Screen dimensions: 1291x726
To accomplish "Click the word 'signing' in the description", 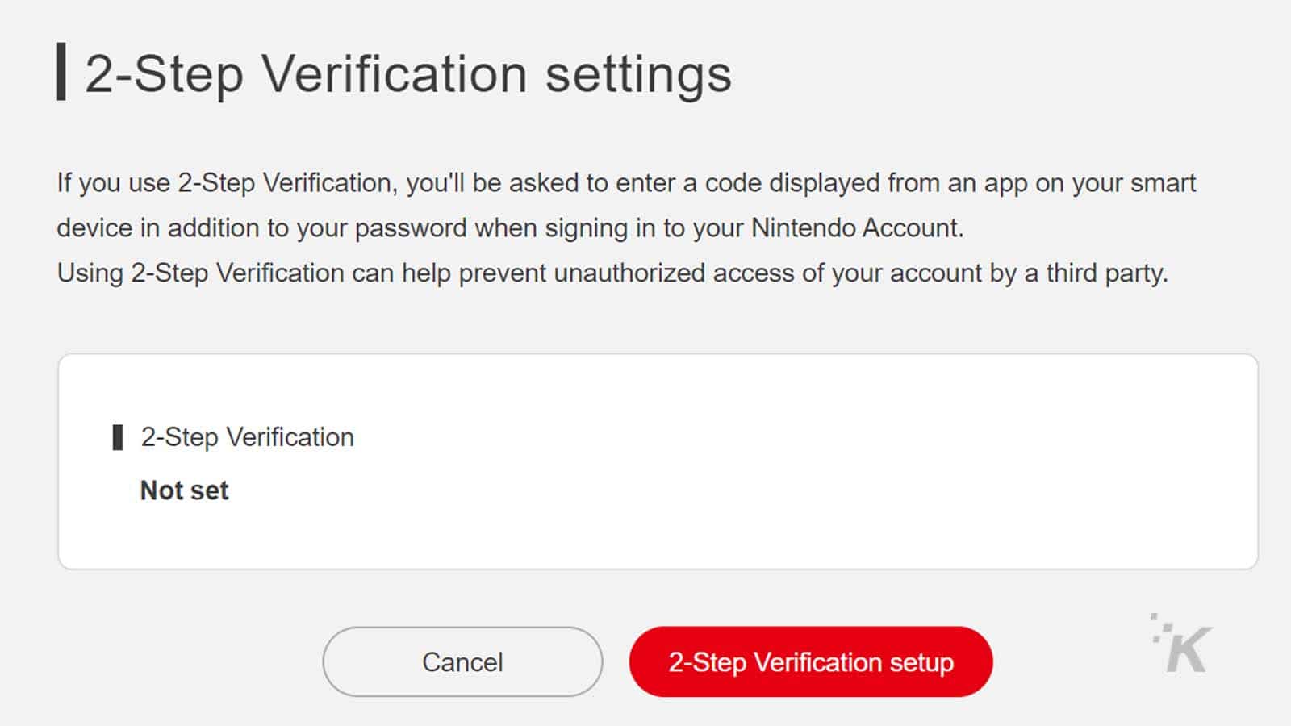I will click(587, 229).
